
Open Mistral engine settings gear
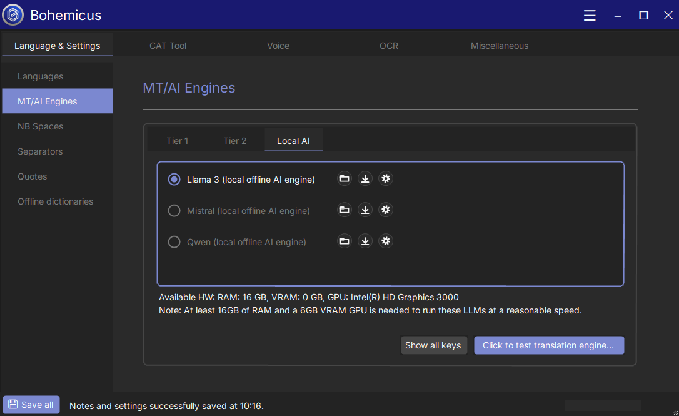coord(386,210)
